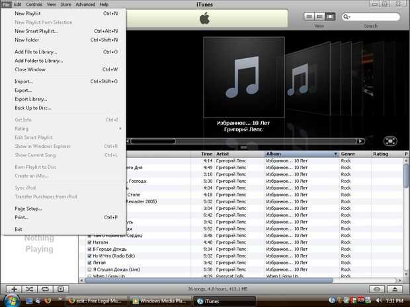This screenshot has height=307, width=410.
Task: Open the Help menu
Action: pos(104,4)
